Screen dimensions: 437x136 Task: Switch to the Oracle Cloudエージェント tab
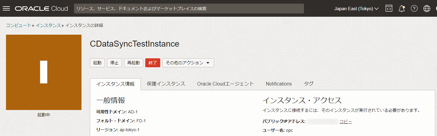pos(226,84)
